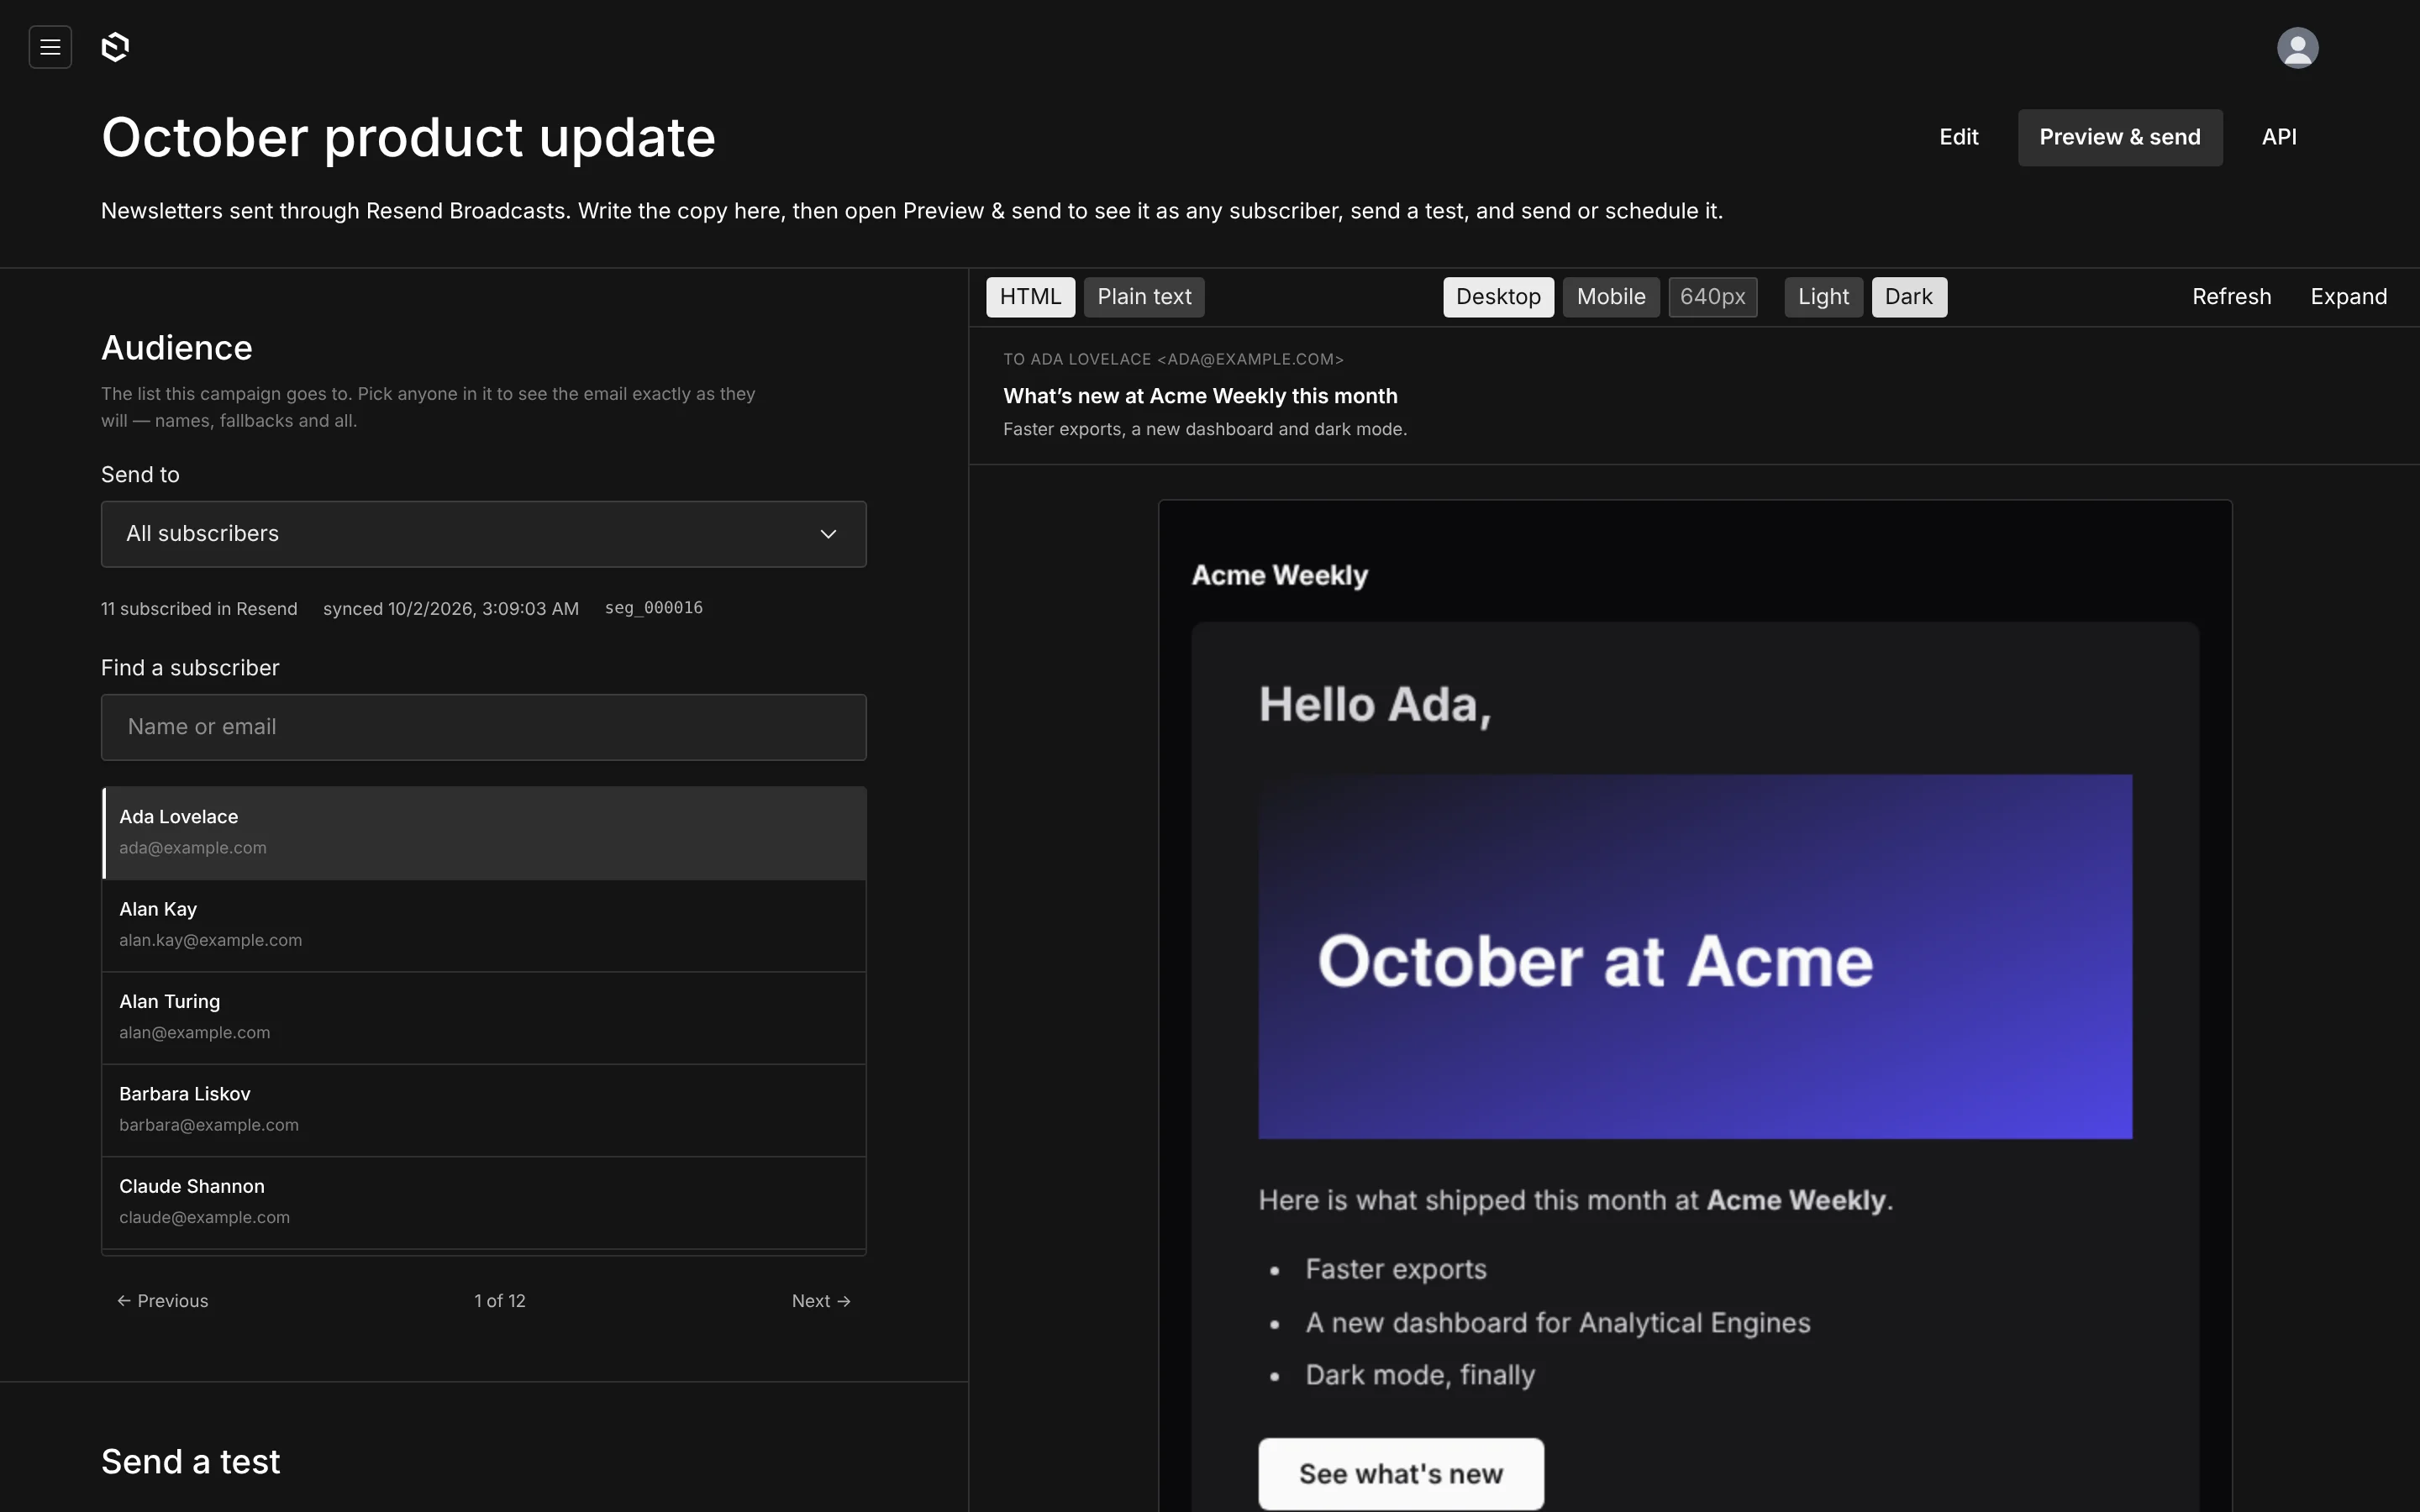Click the Resend logo icon
Screen dimensions: 2420x1512
tap(115, 47)
